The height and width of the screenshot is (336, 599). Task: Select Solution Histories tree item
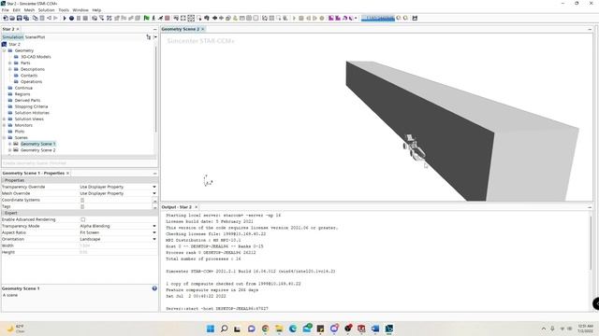[x=32, y=113]
